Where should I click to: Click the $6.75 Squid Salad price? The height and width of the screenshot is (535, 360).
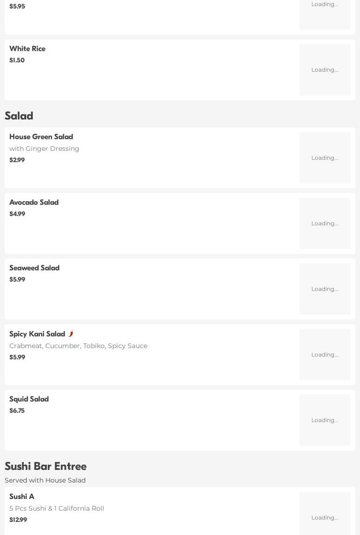click(x=17, y=411)
